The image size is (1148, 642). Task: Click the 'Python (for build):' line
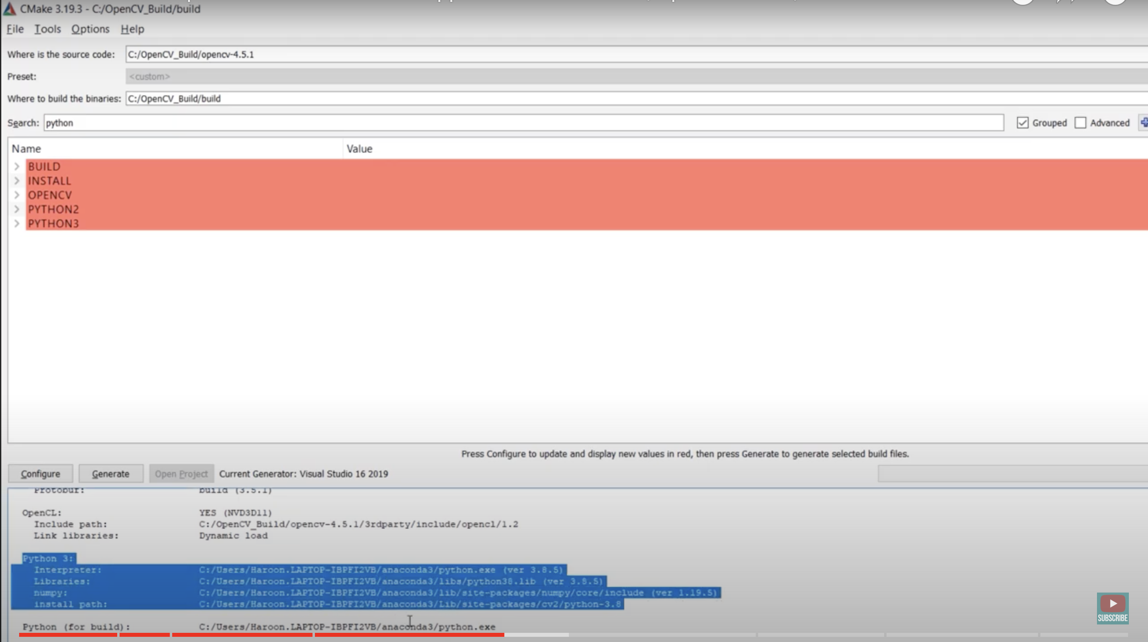259,627
